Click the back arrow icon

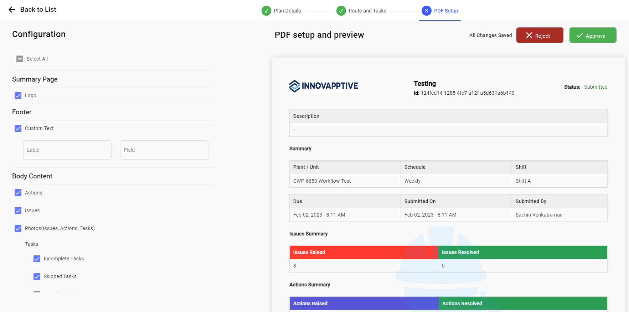pyautogui.click(x=12, y=10)
